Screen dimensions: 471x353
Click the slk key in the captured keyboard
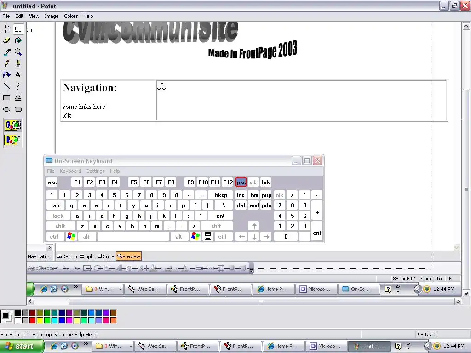253,182
